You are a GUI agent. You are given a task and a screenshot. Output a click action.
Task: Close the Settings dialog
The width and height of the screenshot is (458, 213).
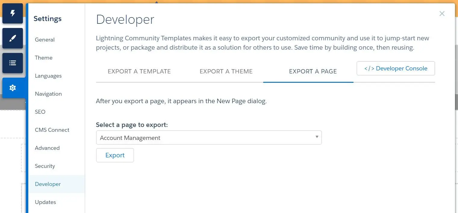[x=442, y=14]
